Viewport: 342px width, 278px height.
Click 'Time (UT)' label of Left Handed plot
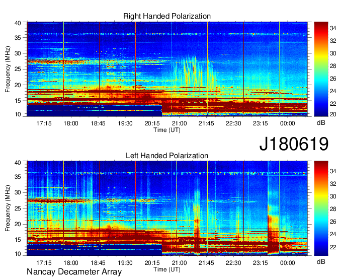(x=167, y=269)
